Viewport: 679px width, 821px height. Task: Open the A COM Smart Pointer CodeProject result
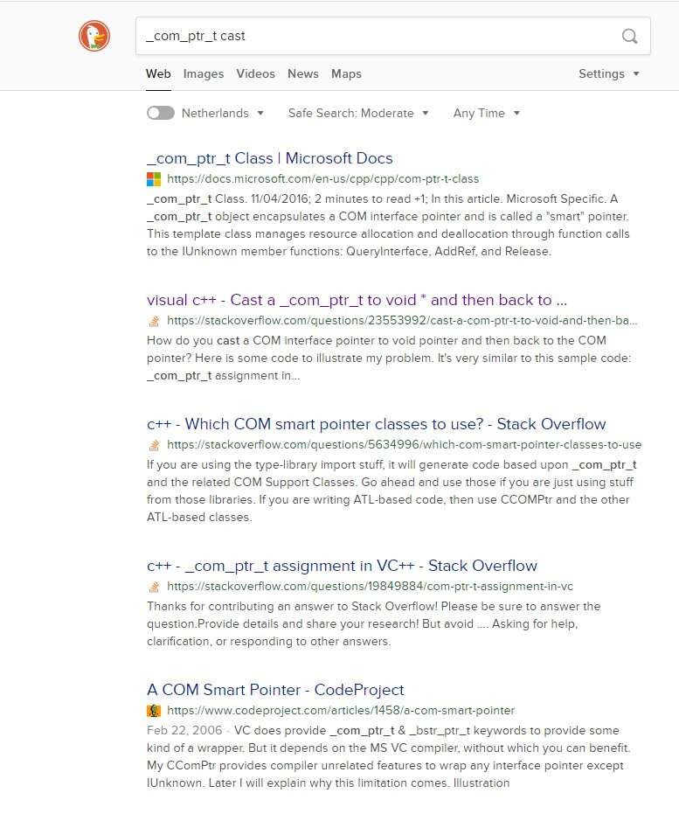coord(275,690)
